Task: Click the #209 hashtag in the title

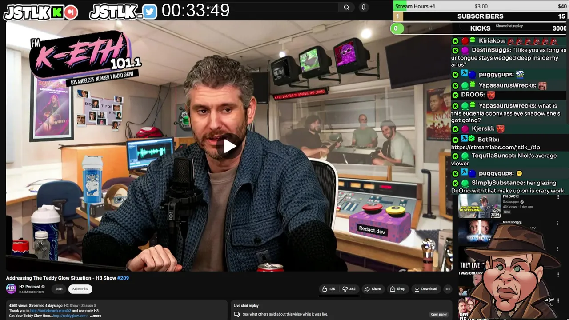Action: point(123,278)
